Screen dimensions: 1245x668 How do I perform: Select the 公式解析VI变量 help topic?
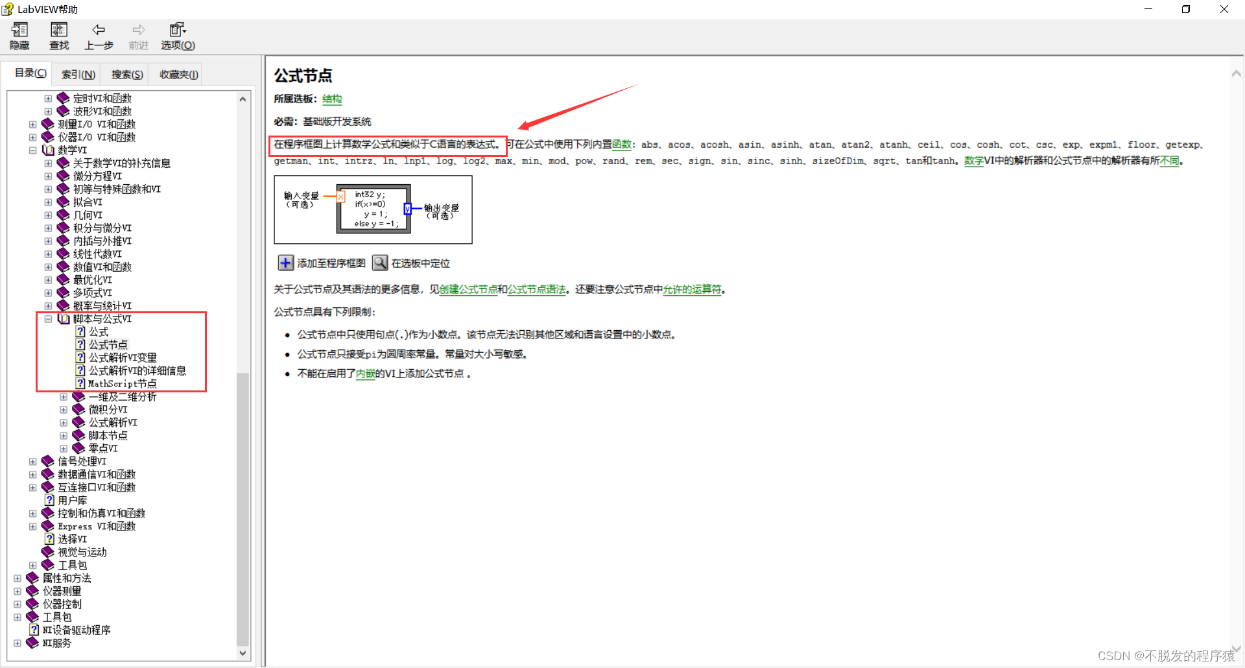point(121,357)
